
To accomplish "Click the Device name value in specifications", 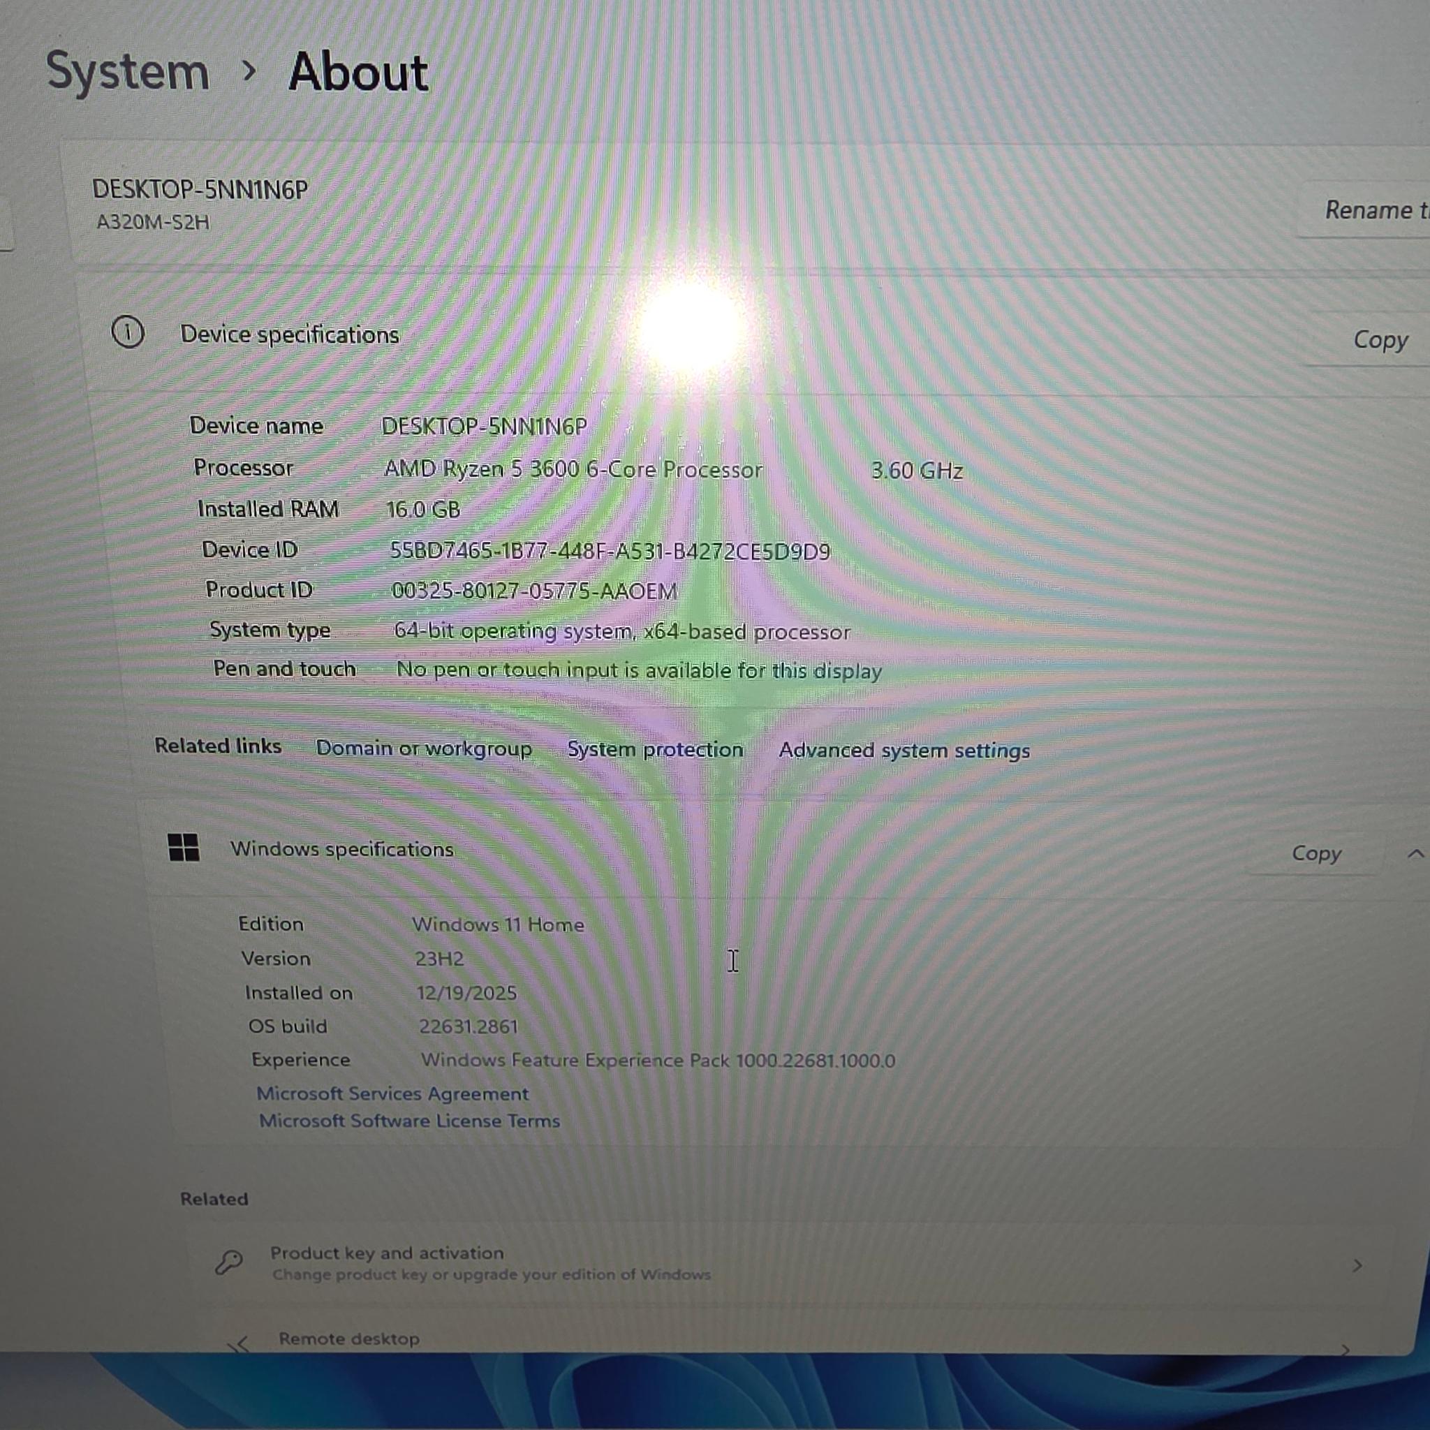I will (483, 427).
